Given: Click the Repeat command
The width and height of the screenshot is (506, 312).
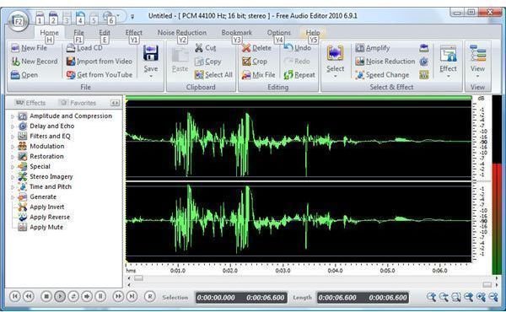Looking at the screenshot, I should click(299, 75).
